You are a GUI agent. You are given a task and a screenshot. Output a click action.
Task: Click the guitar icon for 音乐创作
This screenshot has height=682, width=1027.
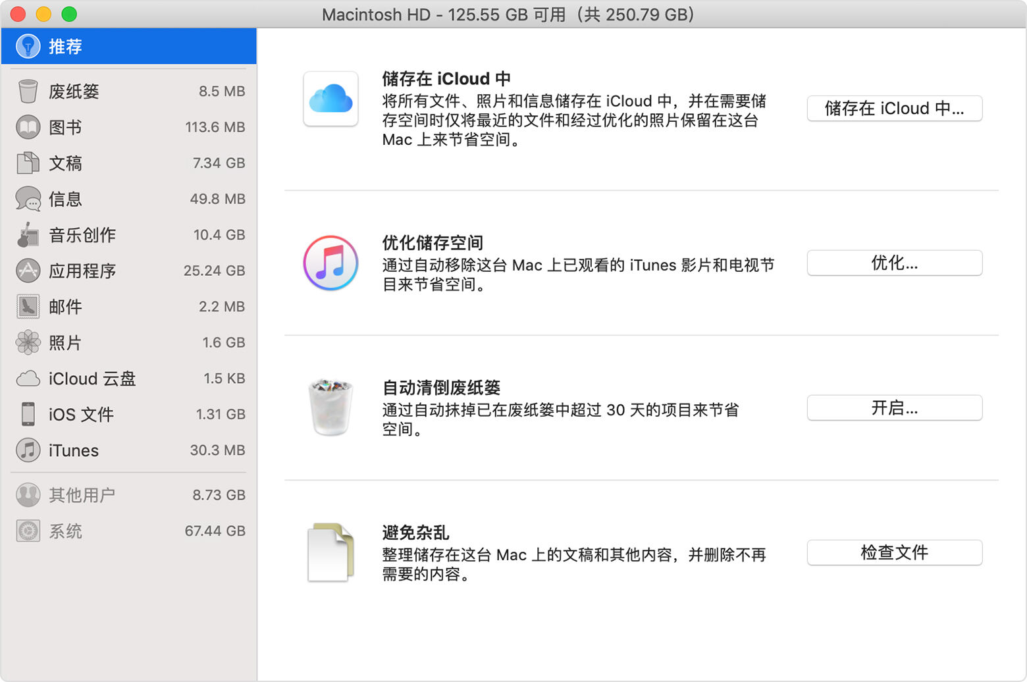coord(28,234)
